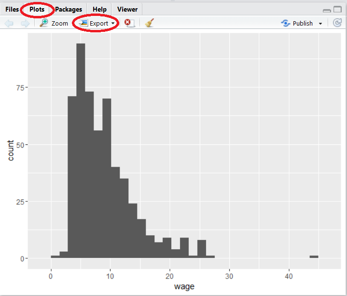Open the Plots tab
This screenshot has width=347, height=296.
37,9
